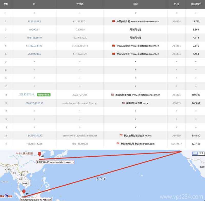Click the red marker pin over China
Screen dimensions: 205x201
(39, 154)
